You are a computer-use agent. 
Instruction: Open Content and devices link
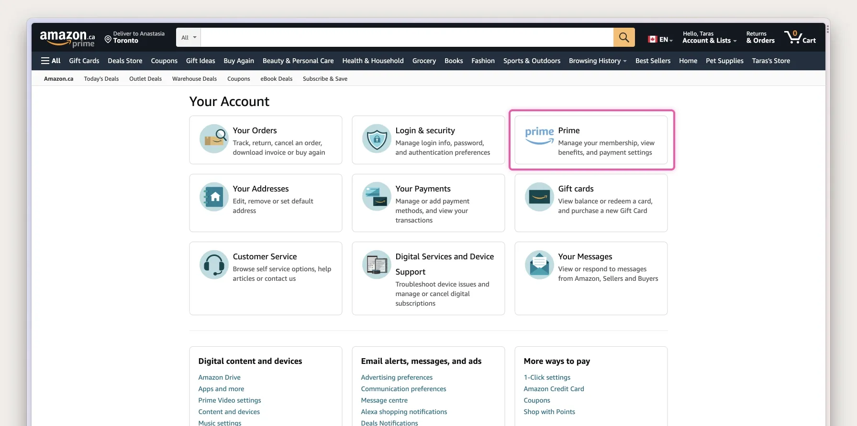229,412
